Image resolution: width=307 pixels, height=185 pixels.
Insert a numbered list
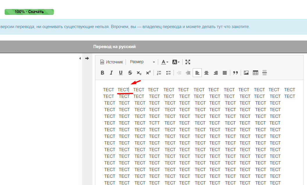[159, 73]
